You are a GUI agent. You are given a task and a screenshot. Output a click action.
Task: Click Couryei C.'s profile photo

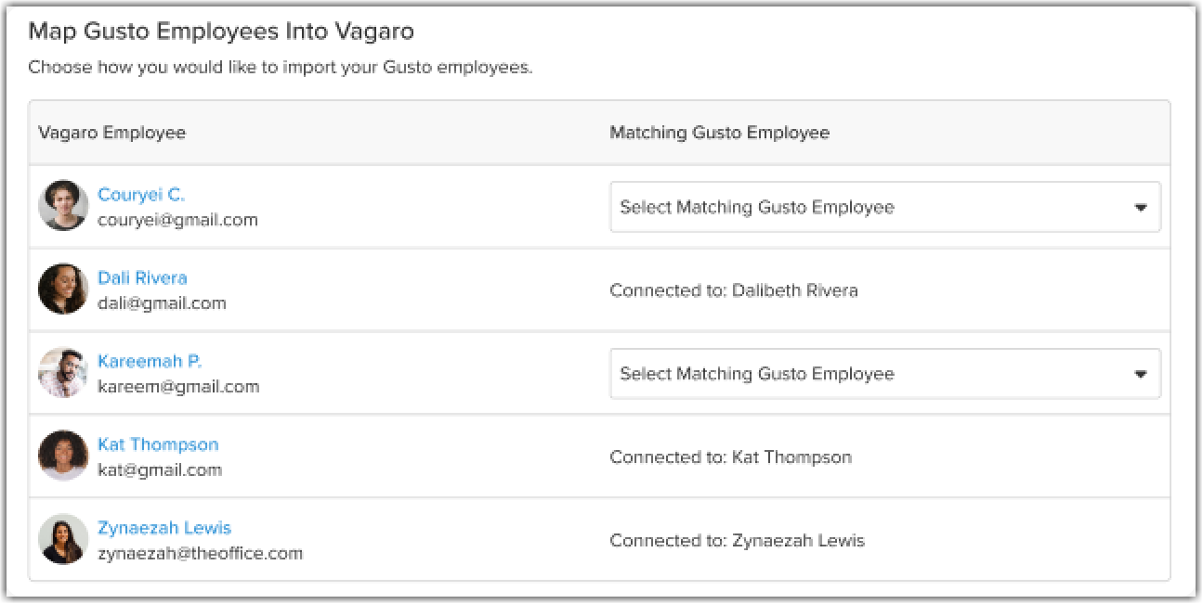point(62,205)
